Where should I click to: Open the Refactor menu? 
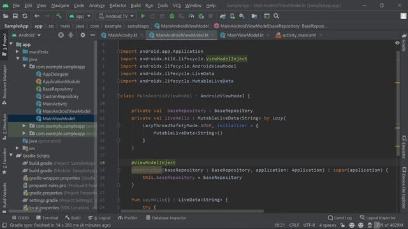(117, 6)
